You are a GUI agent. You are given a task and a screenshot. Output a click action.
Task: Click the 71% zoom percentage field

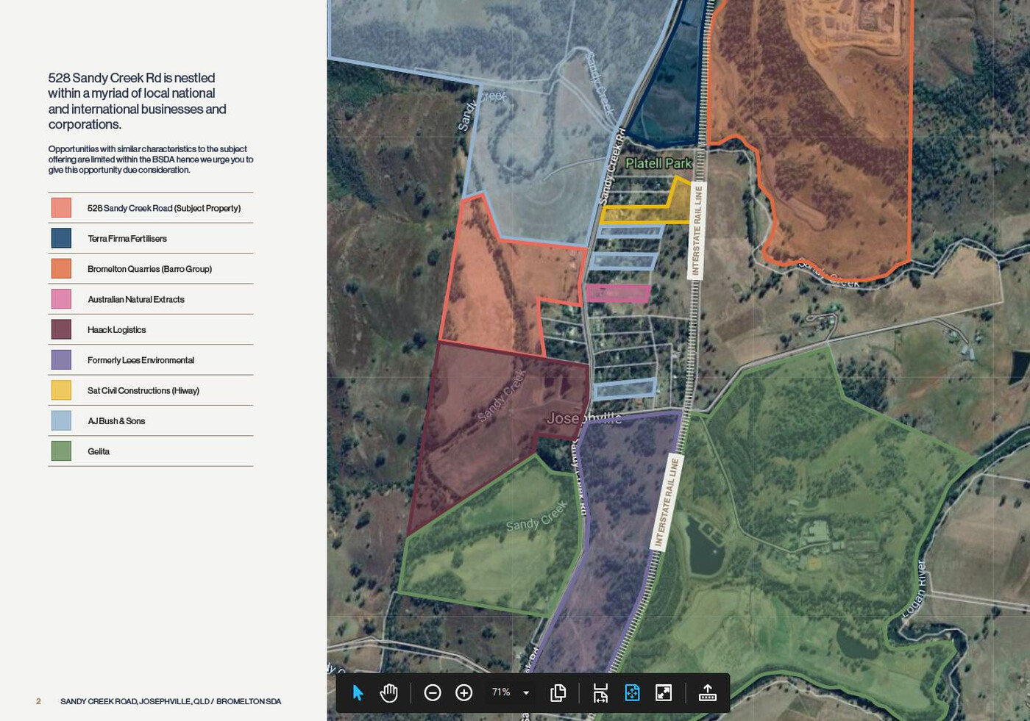[x=501, y=692]
